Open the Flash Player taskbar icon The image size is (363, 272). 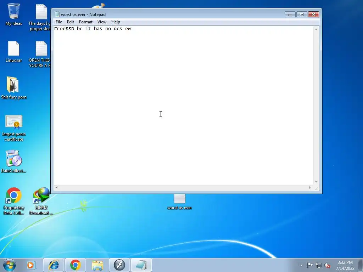pyautogui.click(x=119, y=265)
